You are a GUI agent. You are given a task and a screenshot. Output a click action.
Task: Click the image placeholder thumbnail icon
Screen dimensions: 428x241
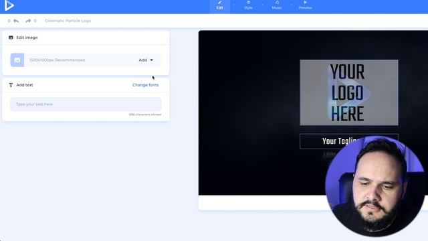[x=17, y=60]
